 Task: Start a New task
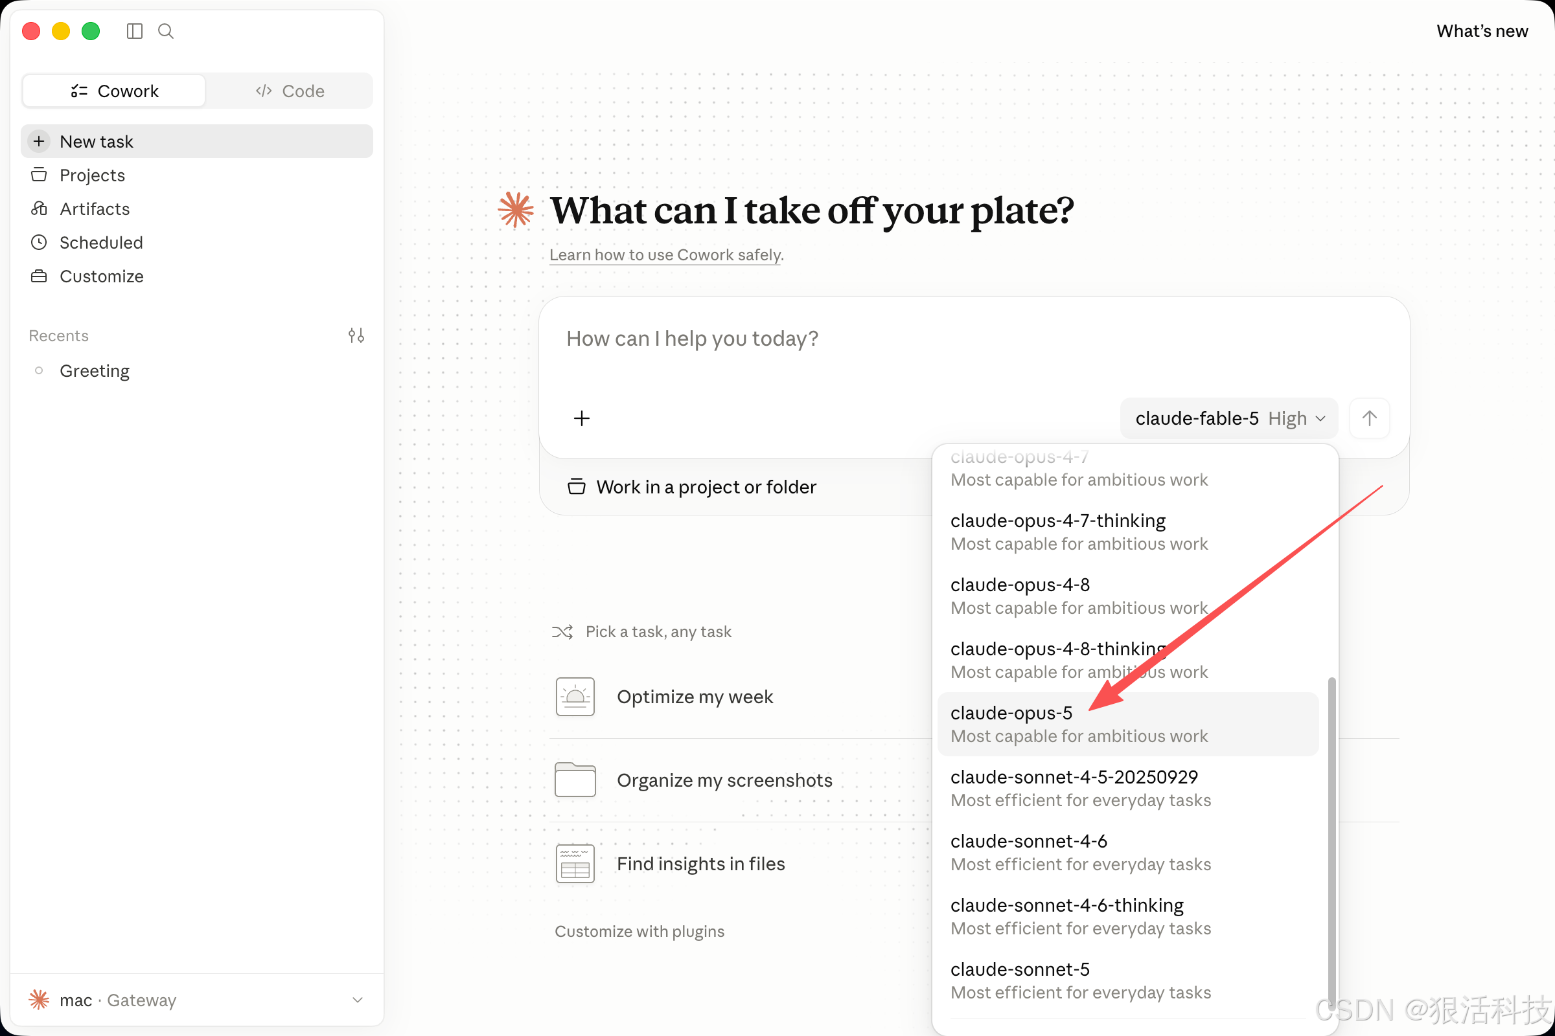(x=197, y=141)
